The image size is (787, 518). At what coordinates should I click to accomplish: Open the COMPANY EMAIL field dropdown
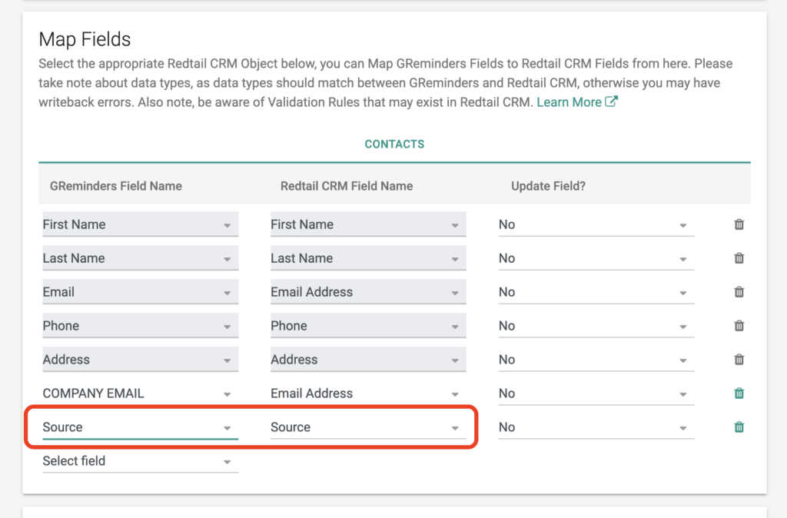tap(140, 393)
